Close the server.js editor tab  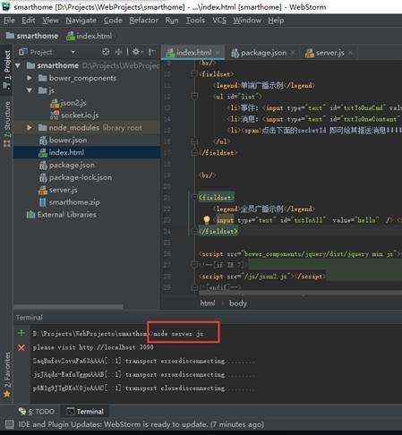point(350,53)
